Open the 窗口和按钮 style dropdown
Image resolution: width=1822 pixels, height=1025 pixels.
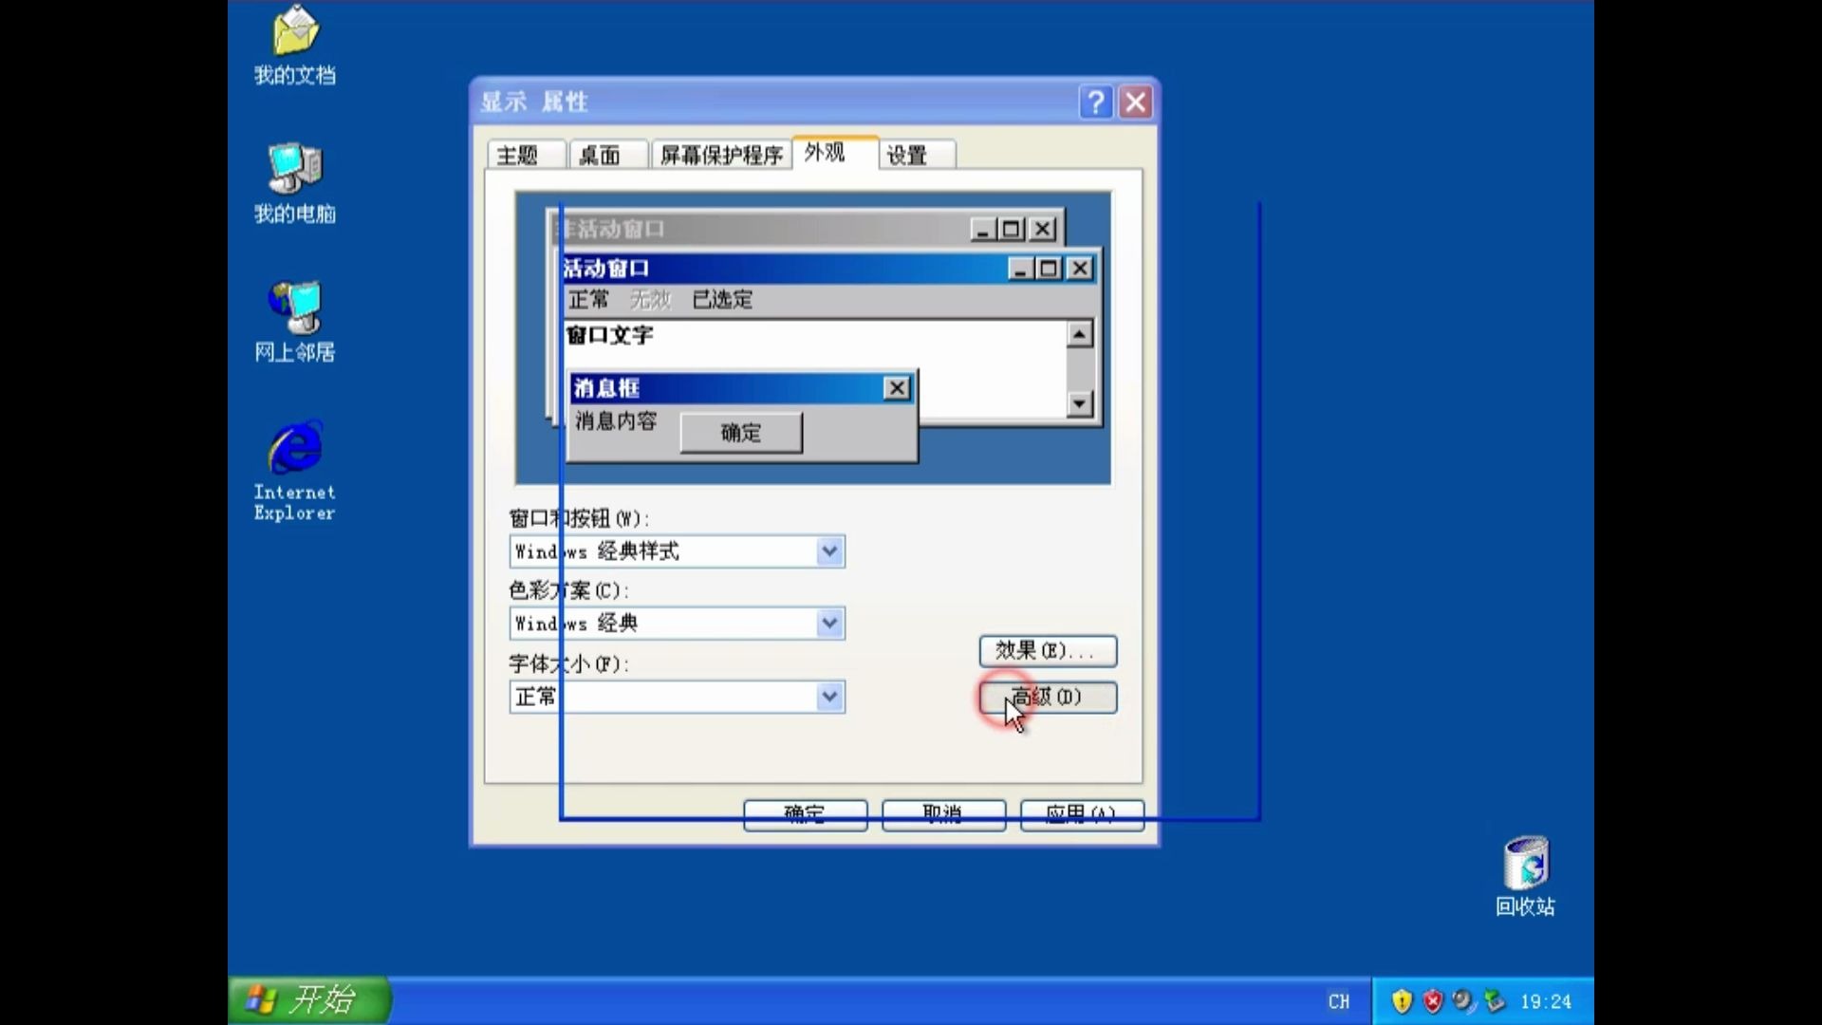(x=830, y=551)
